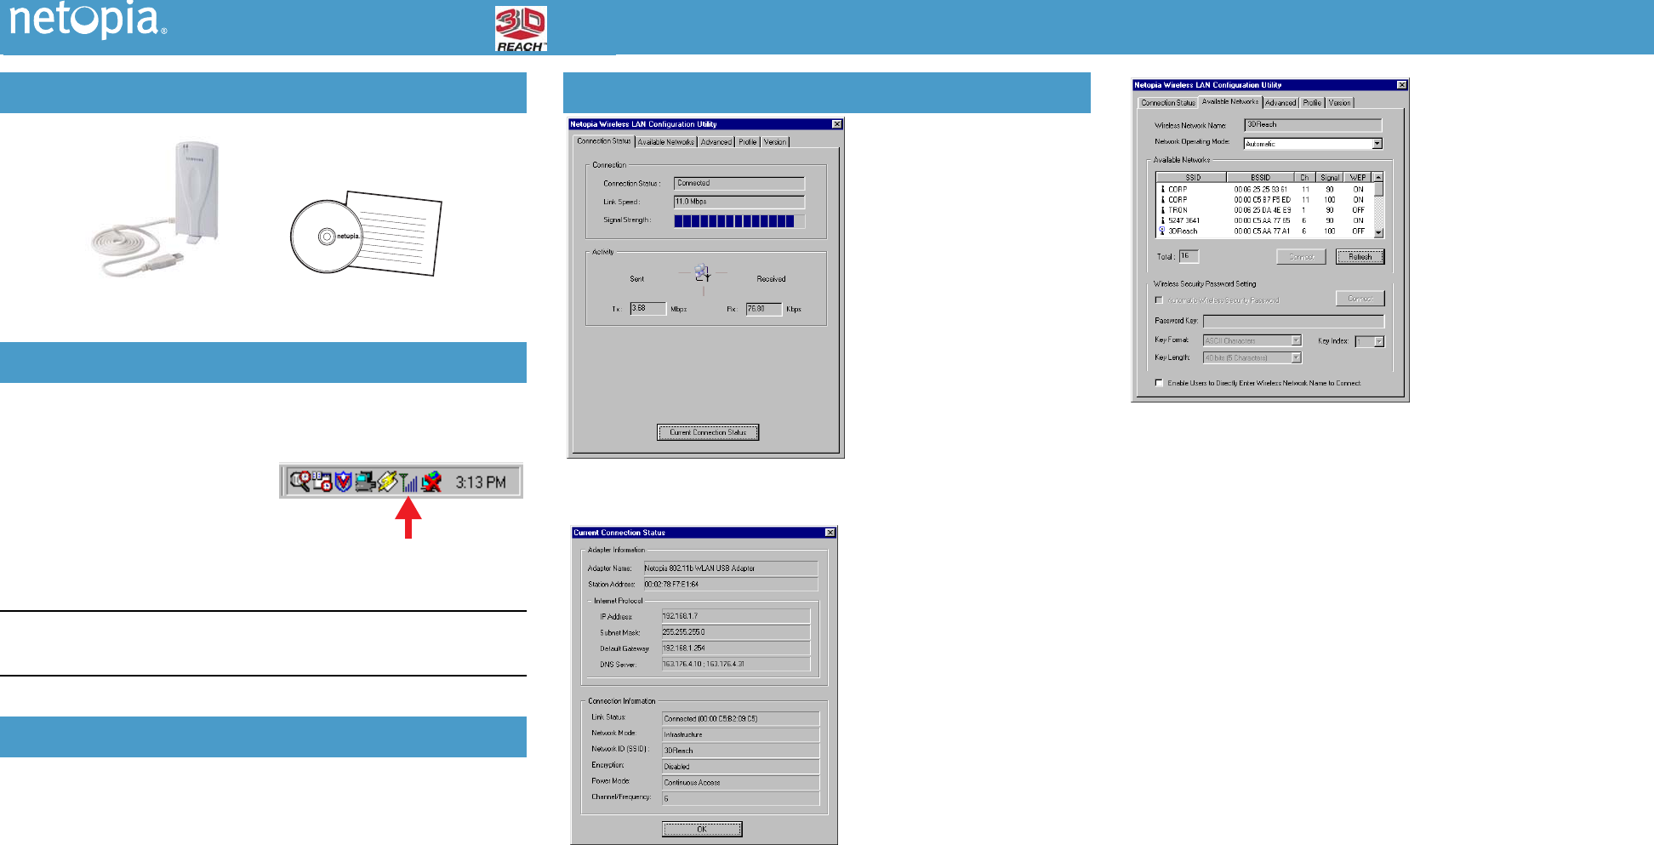The width and height of the screenshot is (1654, 845).
Task: Open the blue shield antivirus tray icon
Action: click(x=343, y=482)
